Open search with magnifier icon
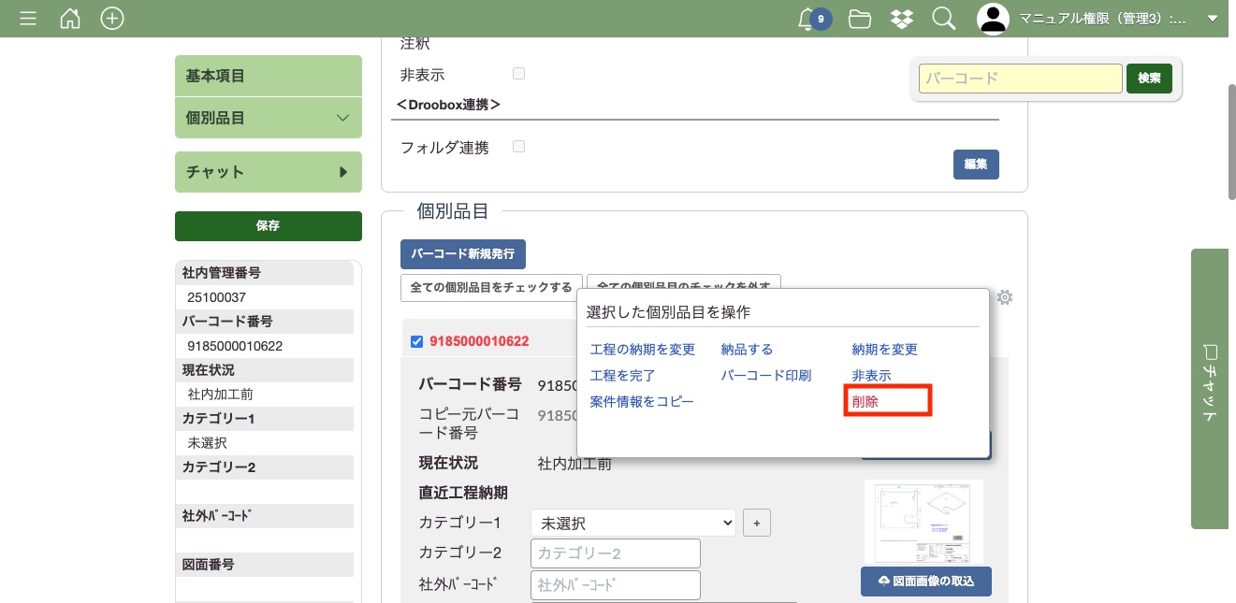This screenshot has width=1236, height=603. 943,19
